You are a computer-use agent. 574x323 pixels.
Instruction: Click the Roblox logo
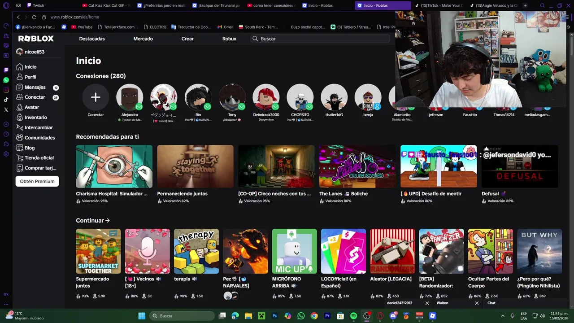36,39
